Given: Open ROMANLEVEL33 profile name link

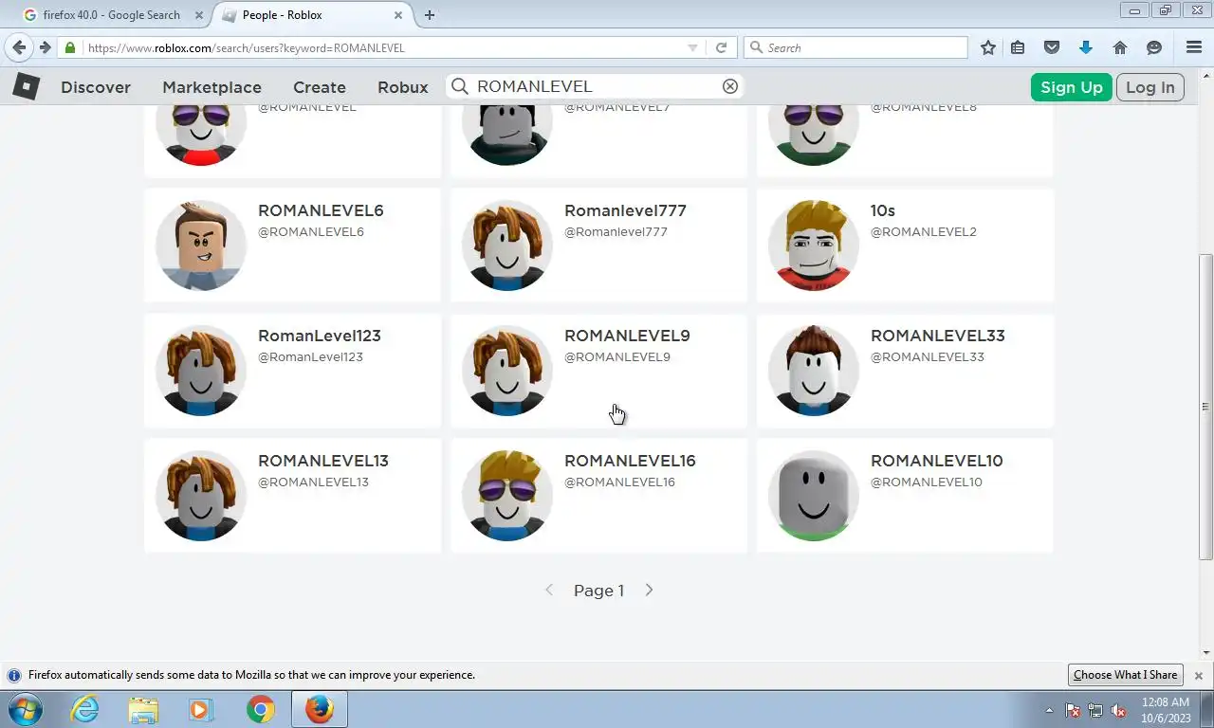Looking at the screenshot, I should pyautogui.click(x=938, y=336).
